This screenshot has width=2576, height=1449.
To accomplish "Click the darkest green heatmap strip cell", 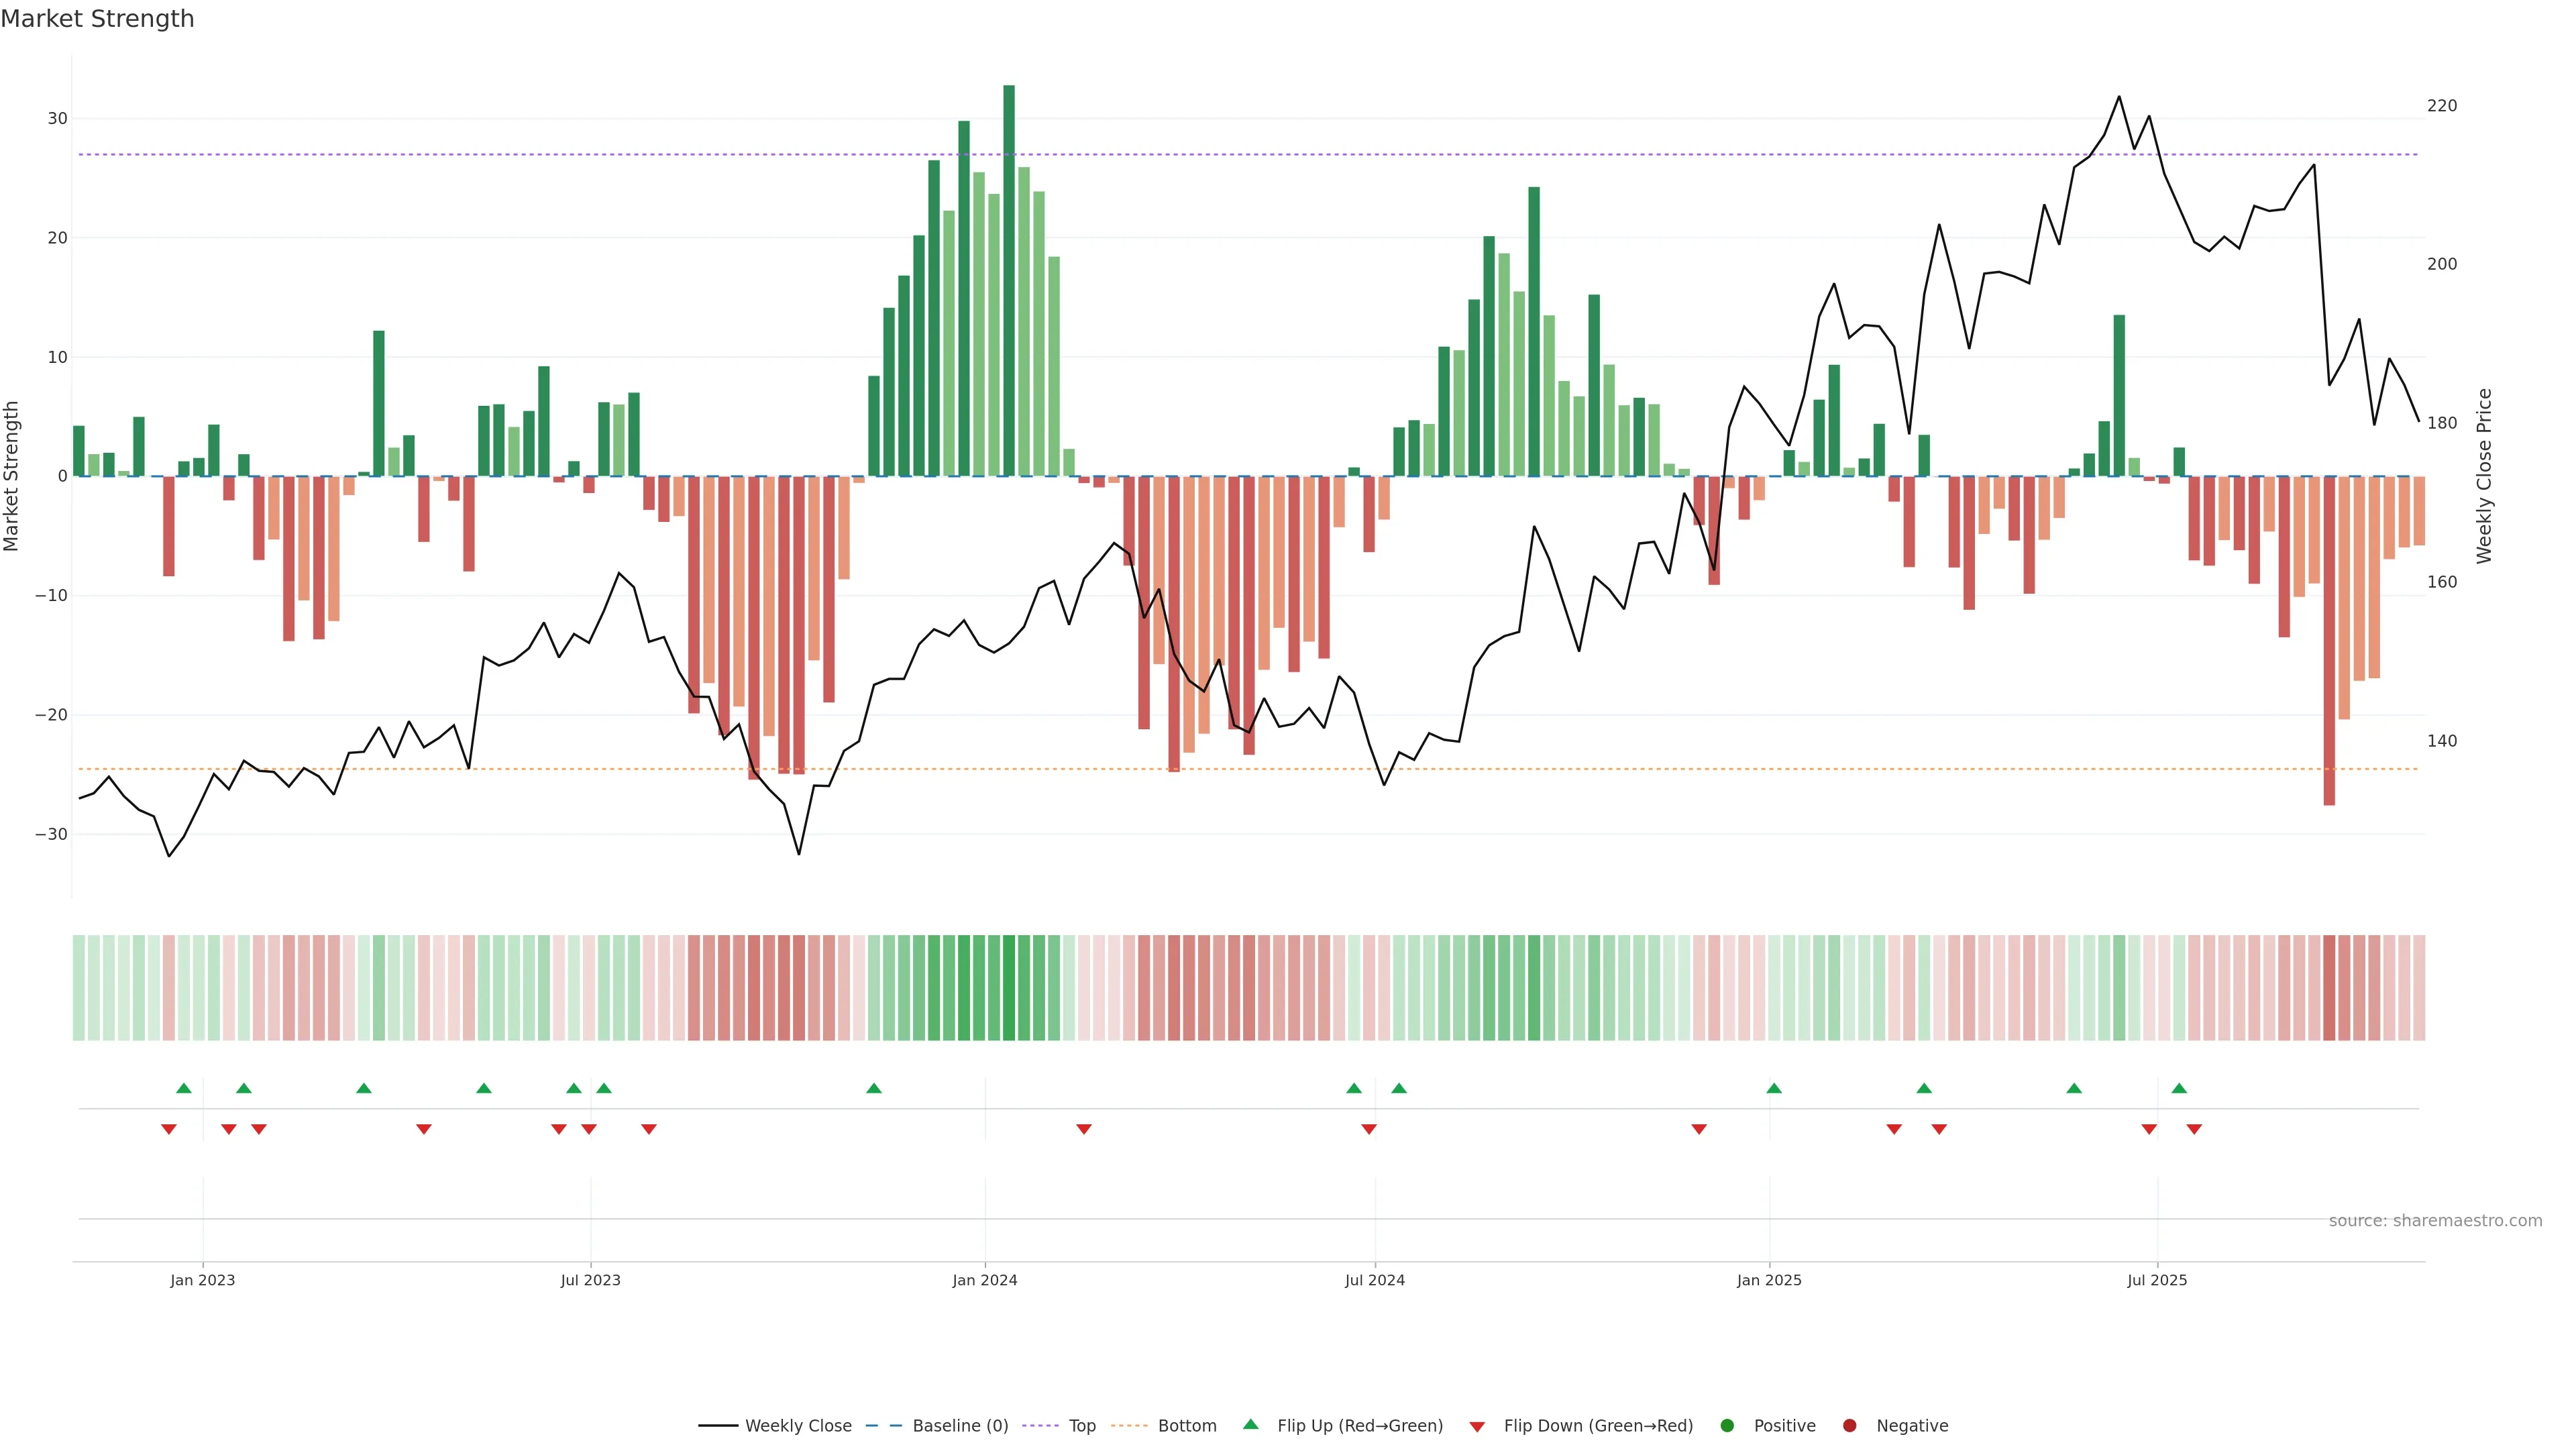I will 1009,987.
